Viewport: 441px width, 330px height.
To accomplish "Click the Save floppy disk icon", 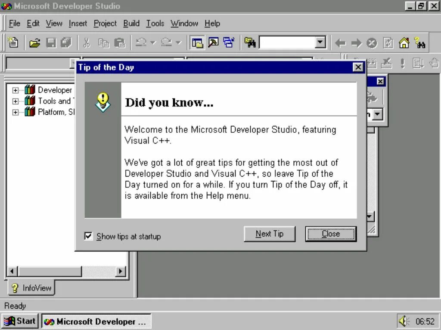I will (x=51, y=43).
